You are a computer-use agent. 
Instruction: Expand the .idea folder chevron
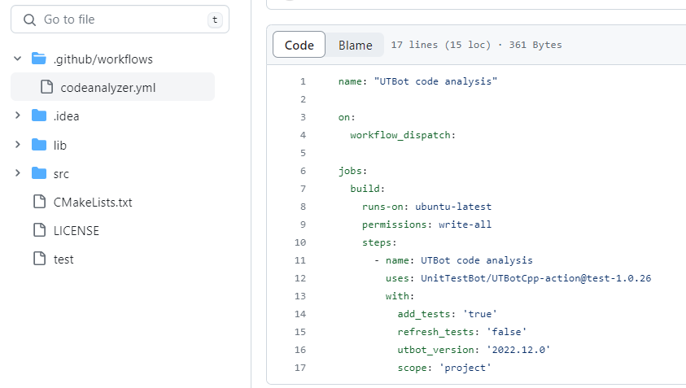coord(18,116)
